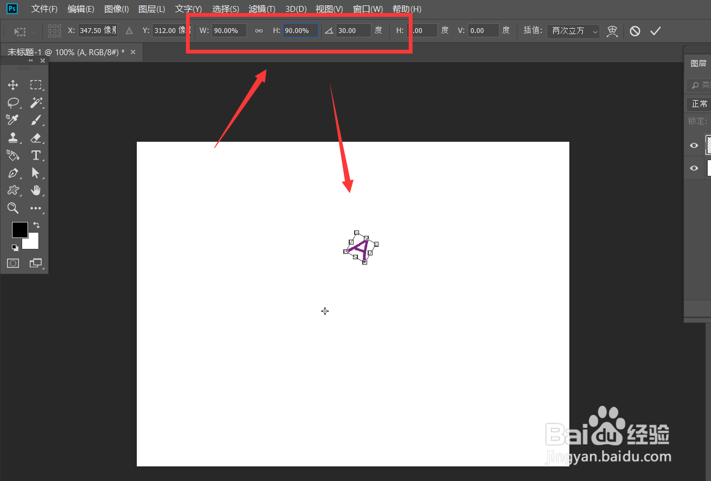Click the black foreground color swatch
Image resolution: width=711 pixels, height=481 pixels.
pos(19,230)
